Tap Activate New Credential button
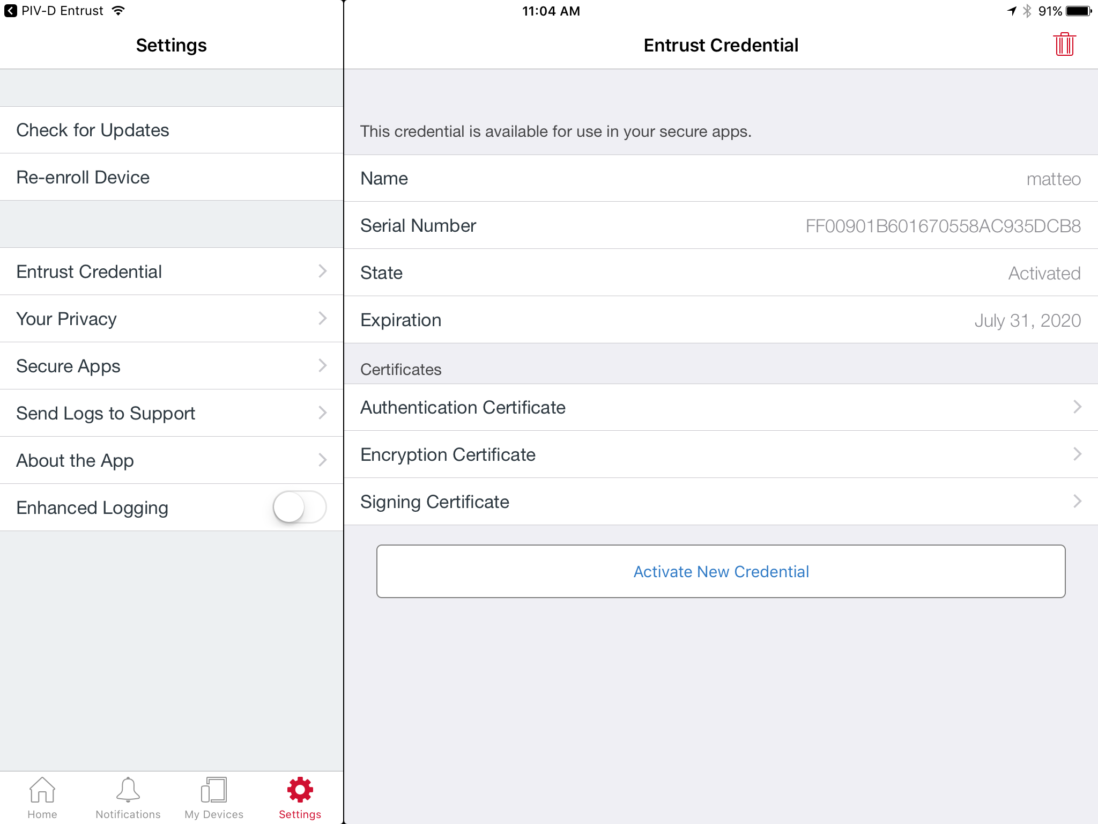1098x824 pixels. (x=721, y=571)
